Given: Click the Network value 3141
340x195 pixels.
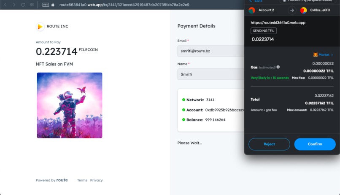Looking at the screenshot, I should tap(210, 100).
